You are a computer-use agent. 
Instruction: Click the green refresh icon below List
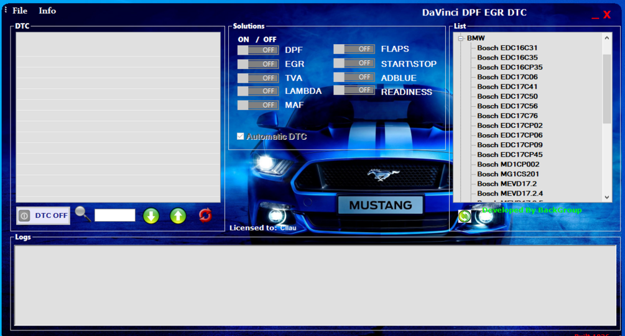465,217
